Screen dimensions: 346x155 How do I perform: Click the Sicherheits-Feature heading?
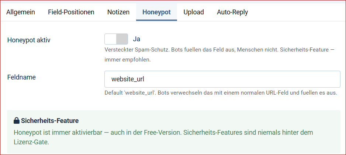(x=50, y=121)
